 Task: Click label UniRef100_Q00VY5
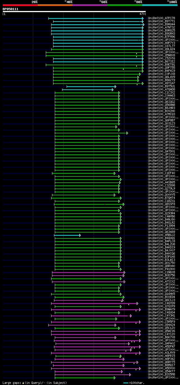coord(161,195)
